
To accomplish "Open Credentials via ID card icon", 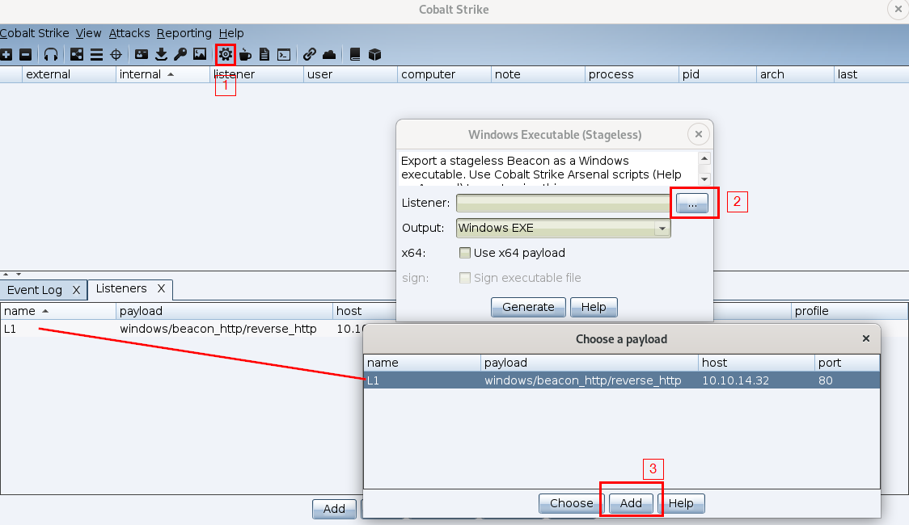I will coord(142,54).
